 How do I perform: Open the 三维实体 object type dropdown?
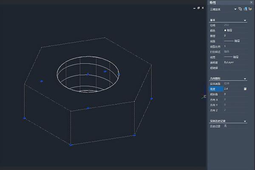235,9
